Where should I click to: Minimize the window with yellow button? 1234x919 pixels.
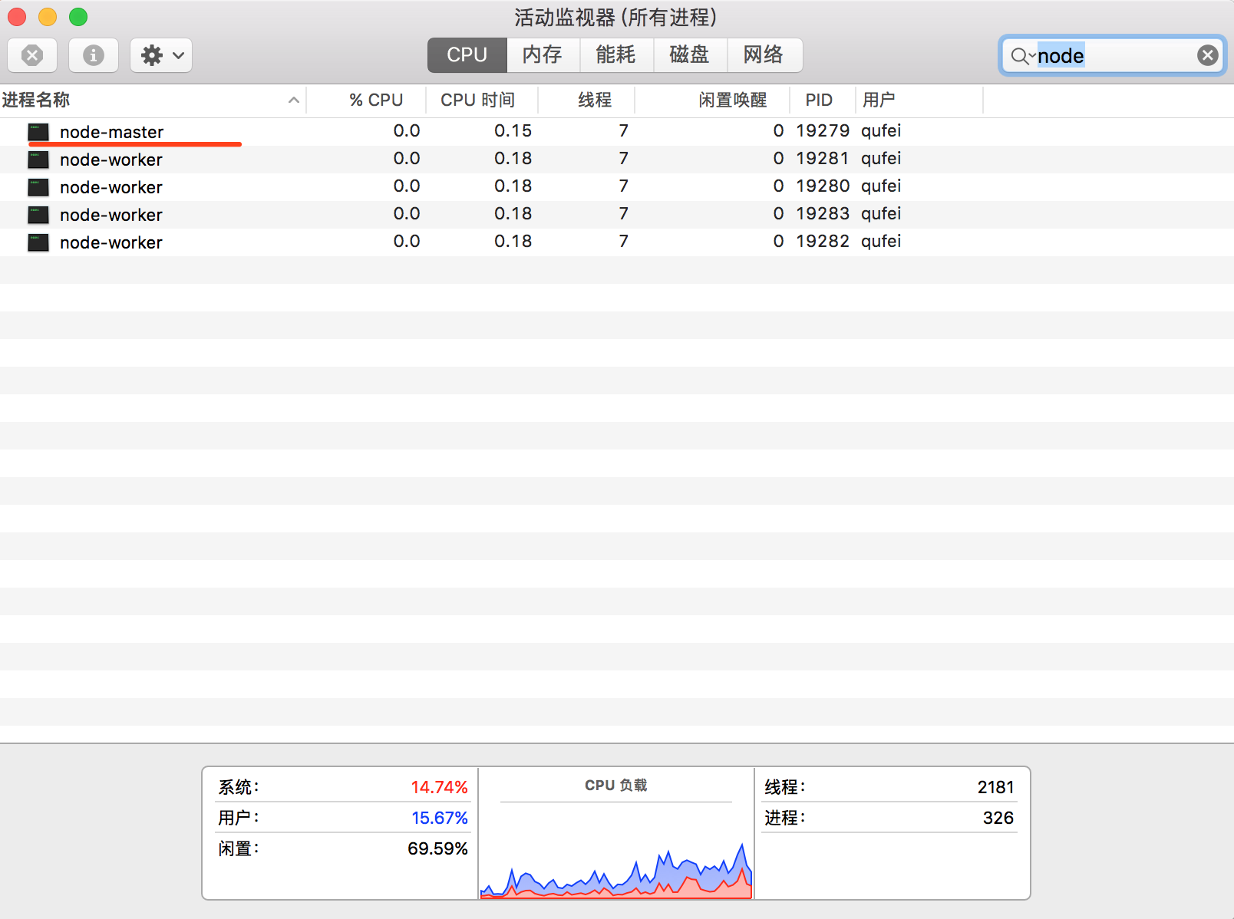pyautogui.click(x=48, y=17)
